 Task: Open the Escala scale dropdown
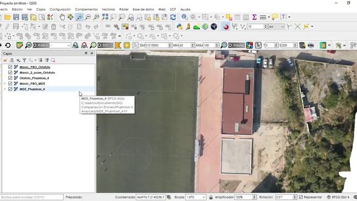click(204, 197)
